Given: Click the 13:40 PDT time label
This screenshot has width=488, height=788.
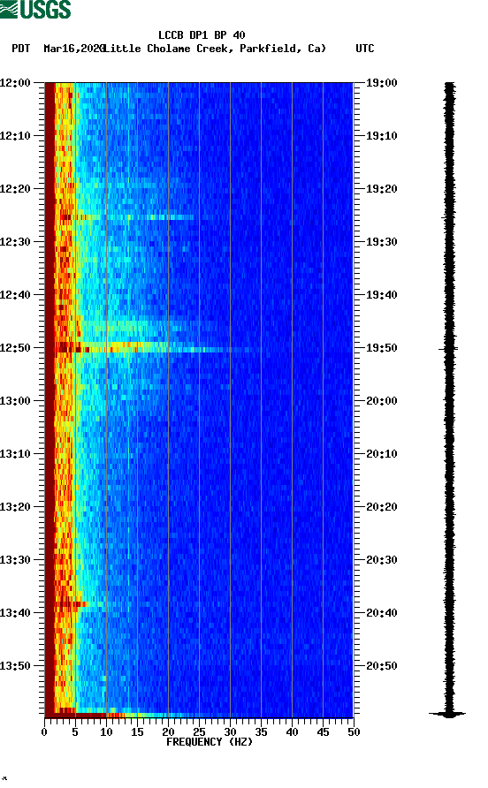Looking at the screenshot, I should 16,613.
